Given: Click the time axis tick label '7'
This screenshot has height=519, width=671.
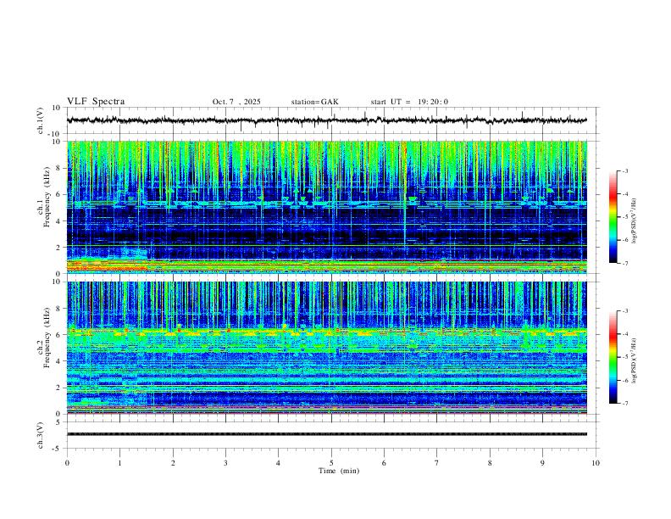Looking at the screenshot, I should tap(437, 463).
